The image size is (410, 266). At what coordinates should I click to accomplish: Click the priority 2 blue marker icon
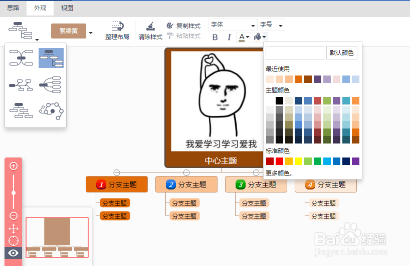tap(171, 184)
